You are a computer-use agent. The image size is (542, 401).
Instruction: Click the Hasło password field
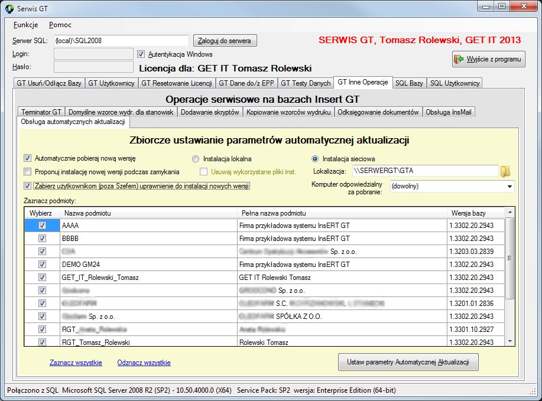(93, 67)
